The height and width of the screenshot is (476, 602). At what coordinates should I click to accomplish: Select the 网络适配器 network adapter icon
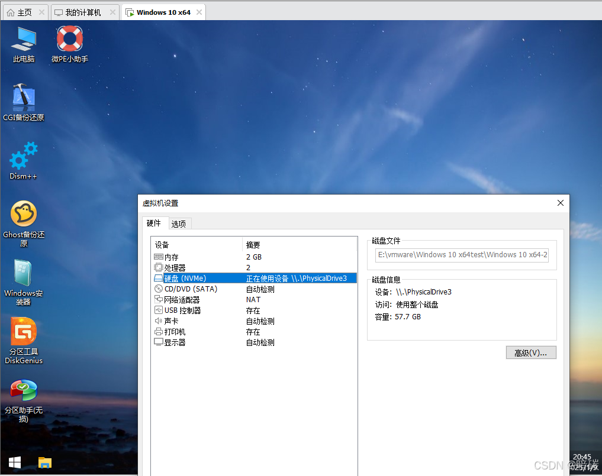pyautogui.click(x=159, y=299)
